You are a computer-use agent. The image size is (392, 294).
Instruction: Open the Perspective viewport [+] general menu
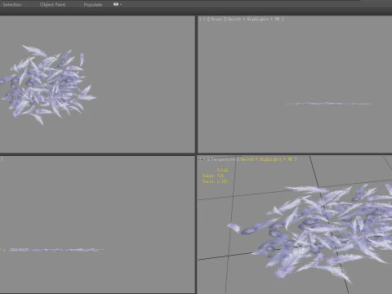(203, 159)
